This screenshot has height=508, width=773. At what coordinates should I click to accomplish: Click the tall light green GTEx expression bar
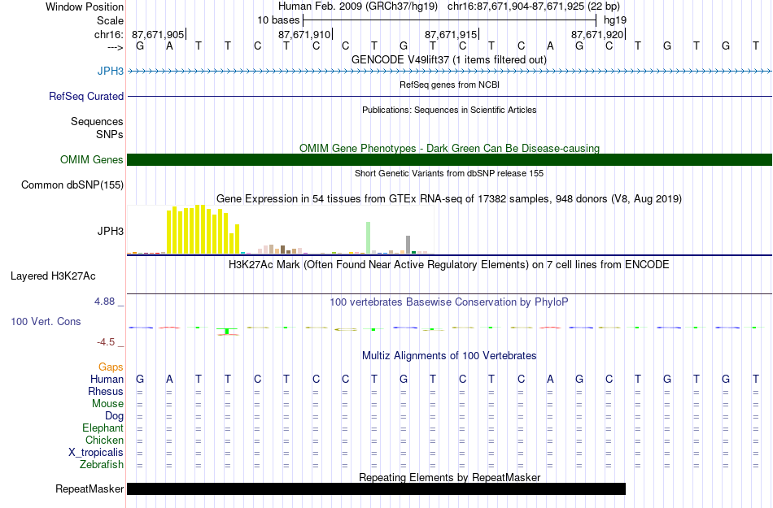coord(368,238)
